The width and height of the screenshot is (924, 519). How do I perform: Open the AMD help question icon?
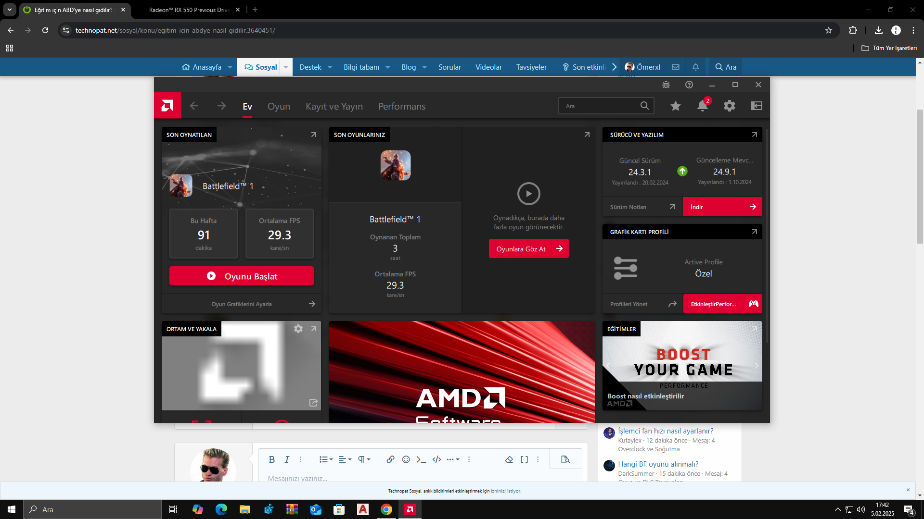pos(689,85)
